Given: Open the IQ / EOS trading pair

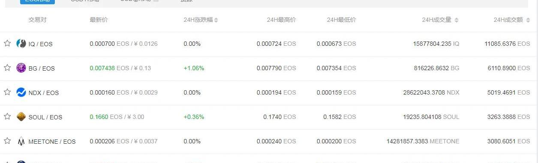Looking at the screenshot, I should pyautogui.click(x=40, y=44).
